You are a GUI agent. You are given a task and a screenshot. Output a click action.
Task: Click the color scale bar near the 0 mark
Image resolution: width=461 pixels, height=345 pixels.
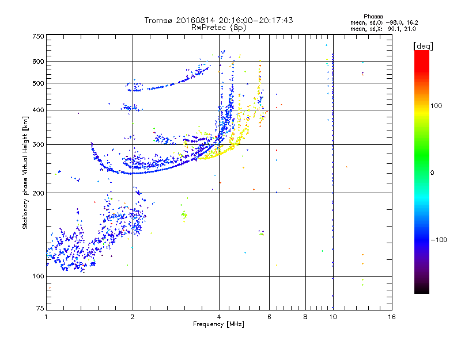[422, 172]
